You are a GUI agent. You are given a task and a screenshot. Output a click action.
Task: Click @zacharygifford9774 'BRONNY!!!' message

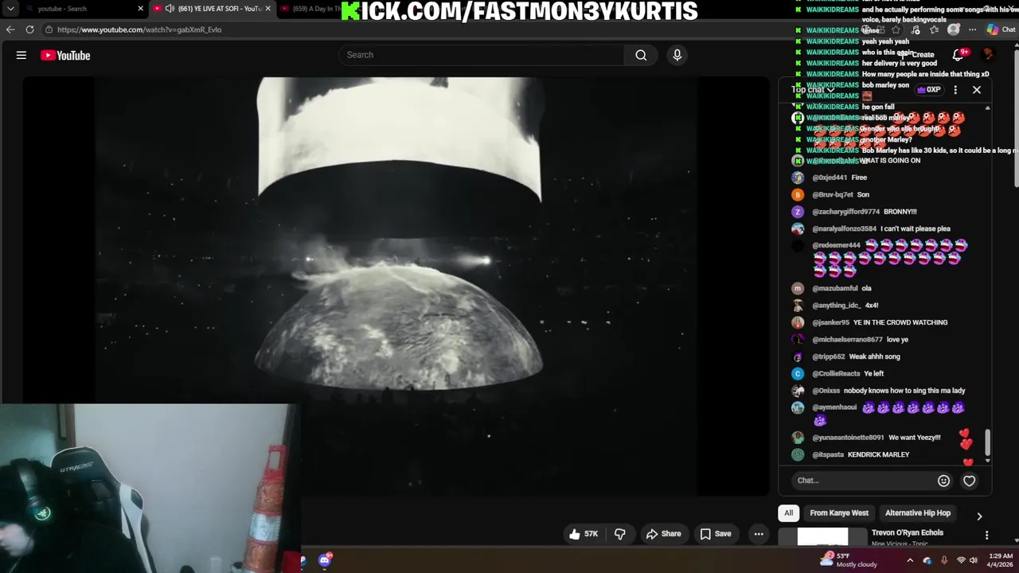pos(900,212)
